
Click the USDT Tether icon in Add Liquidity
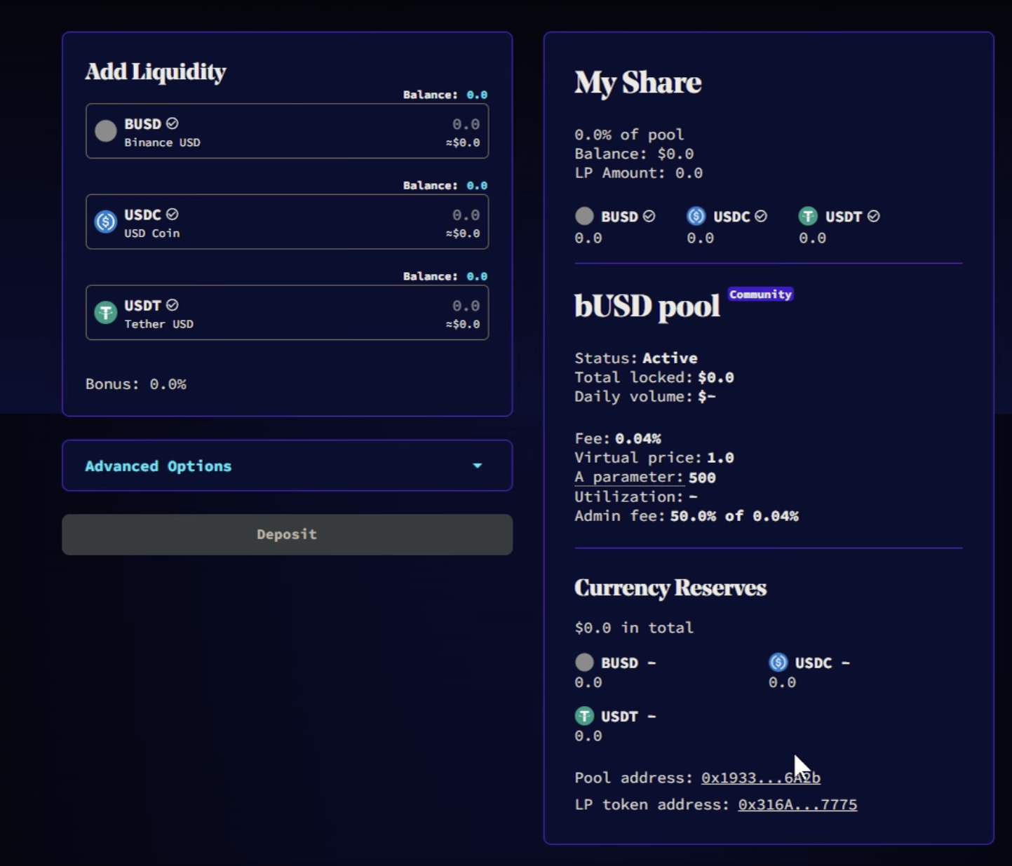coord(106,312)
